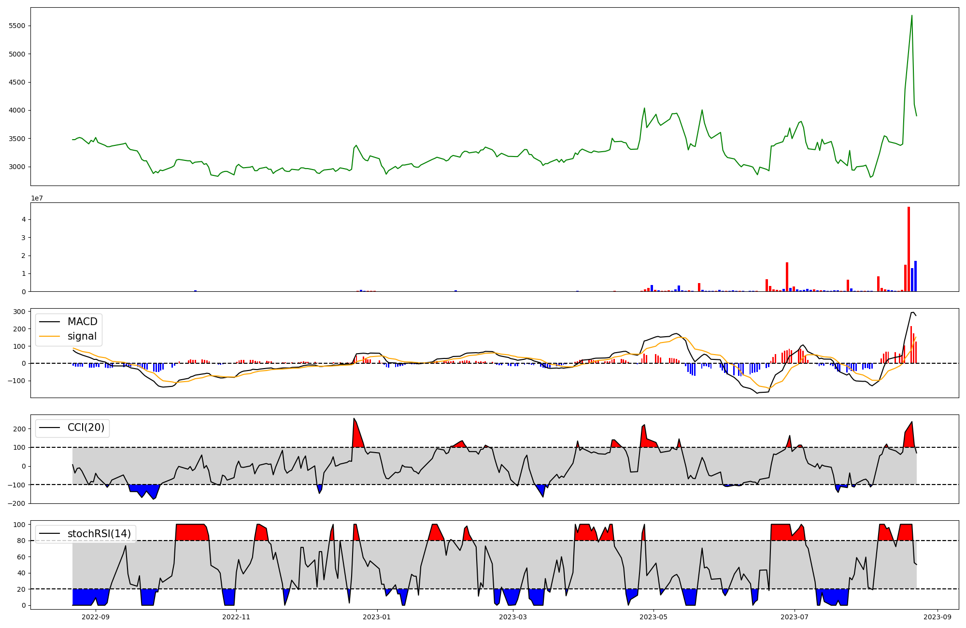Select the stochRSI(14) legend entry
Viewport: 966px width, 628px height.
pyautogui.click(x=99, y=534)
